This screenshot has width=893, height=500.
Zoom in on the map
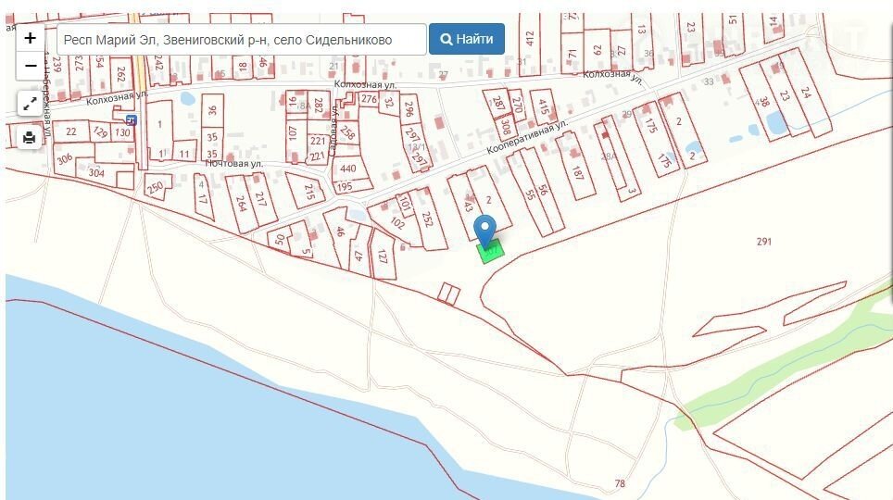[x=30, y=38]
